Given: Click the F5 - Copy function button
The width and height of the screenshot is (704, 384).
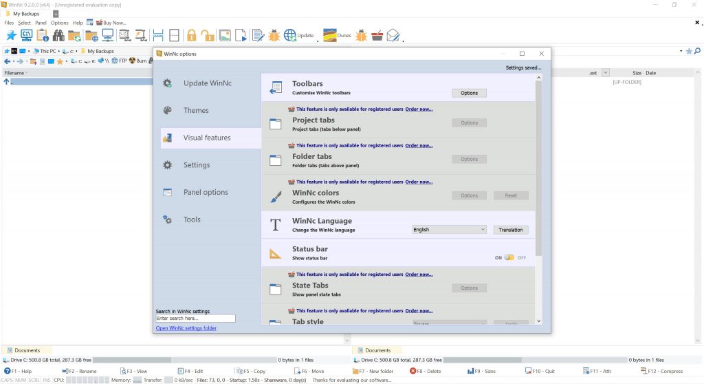Looking at the screenshot, I should [x=251, y=371].
